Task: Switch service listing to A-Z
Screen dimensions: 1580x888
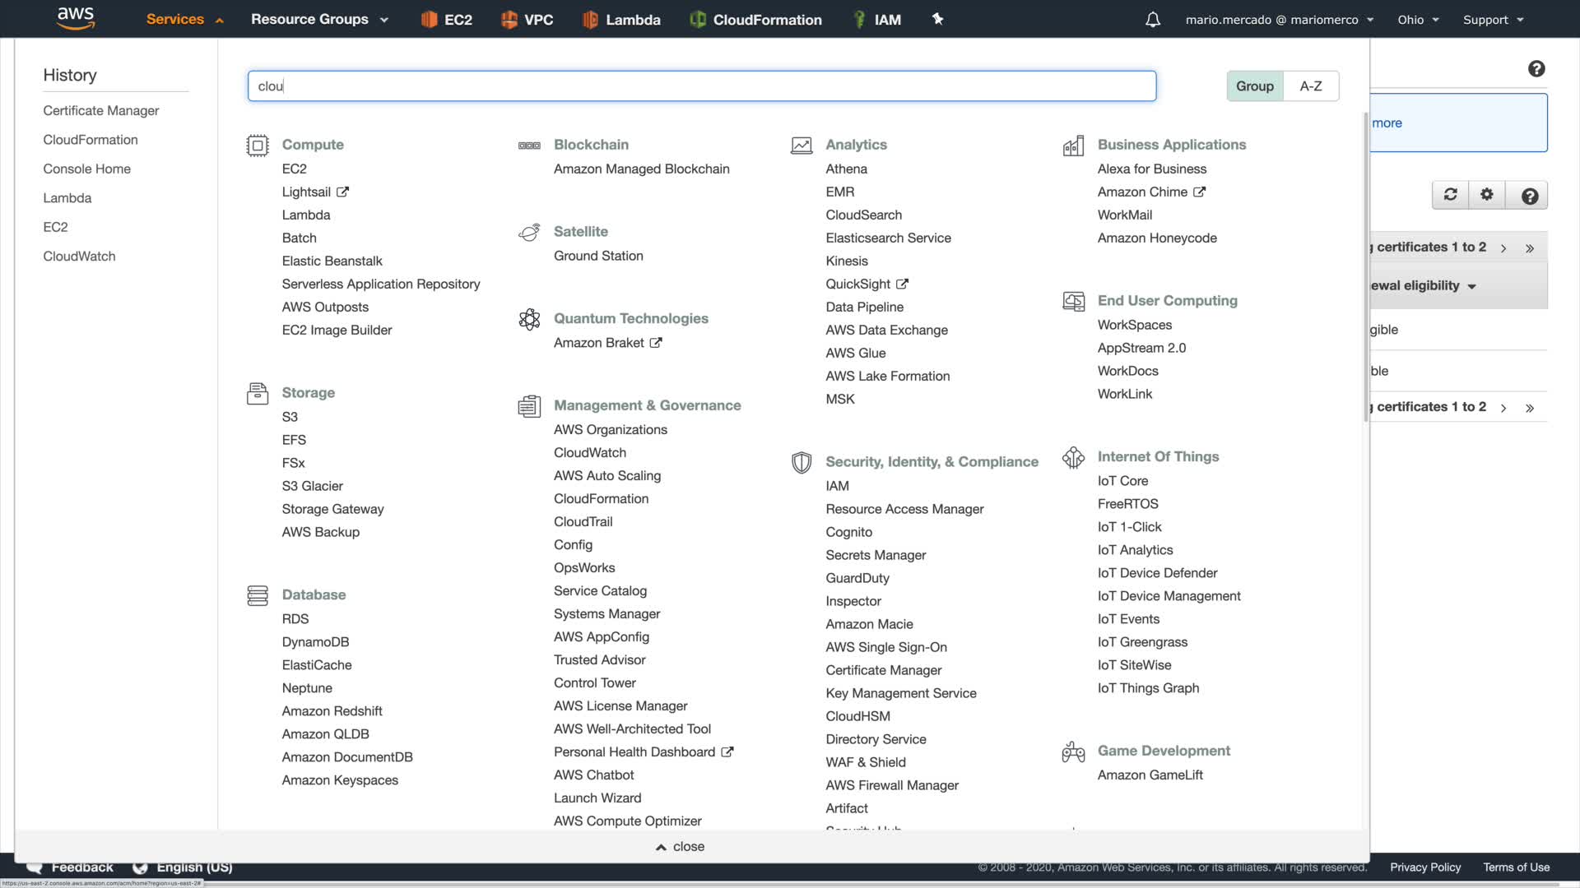Action: point(1310,86)
